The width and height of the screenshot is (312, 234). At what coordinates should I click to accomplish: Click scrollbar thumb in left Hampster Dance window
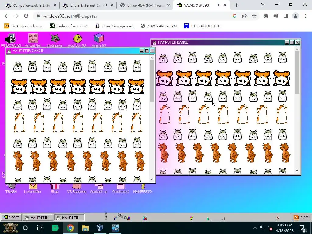coord(151,80)
